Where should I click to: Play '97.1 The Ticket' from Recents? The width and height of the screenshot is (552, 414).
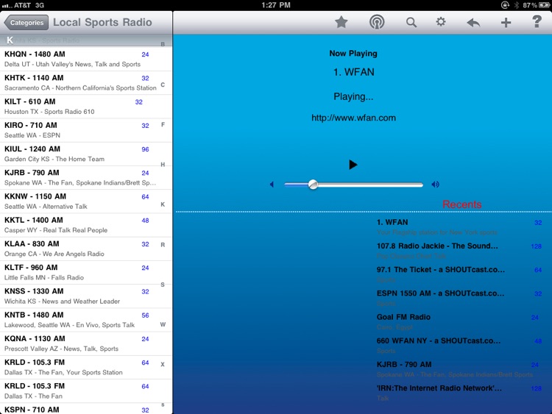pyautogui.click(x=459, y=274)
